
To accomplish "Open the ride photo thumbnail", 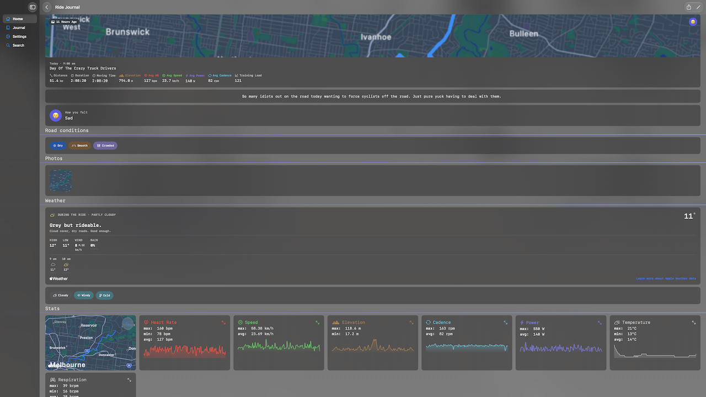I will (x=61, y=180).
